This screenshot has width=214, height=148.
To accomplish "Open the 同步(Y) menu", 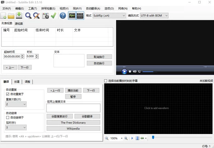I will 77,9.
